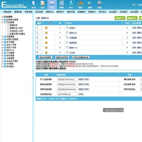142x142 pixels.
Task: Open 管理信息 in the submenu bar
Action: (18, 12)
